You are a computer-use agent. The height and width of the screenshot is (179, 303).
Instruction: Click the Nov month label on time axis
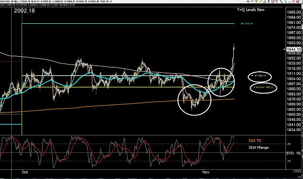(206, 172)
